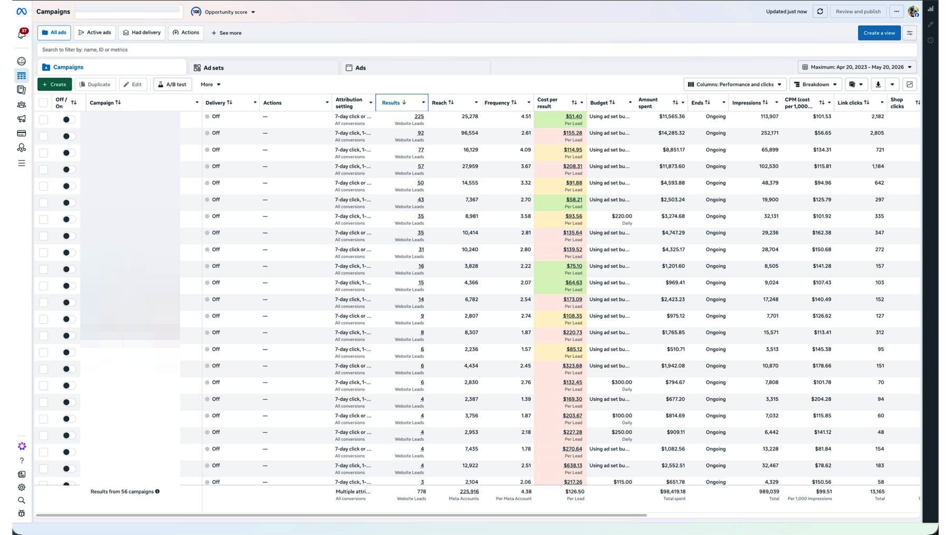Open Campaigns table icon in left sidebar
Screen dimensions: 951x535
[21, 76]
